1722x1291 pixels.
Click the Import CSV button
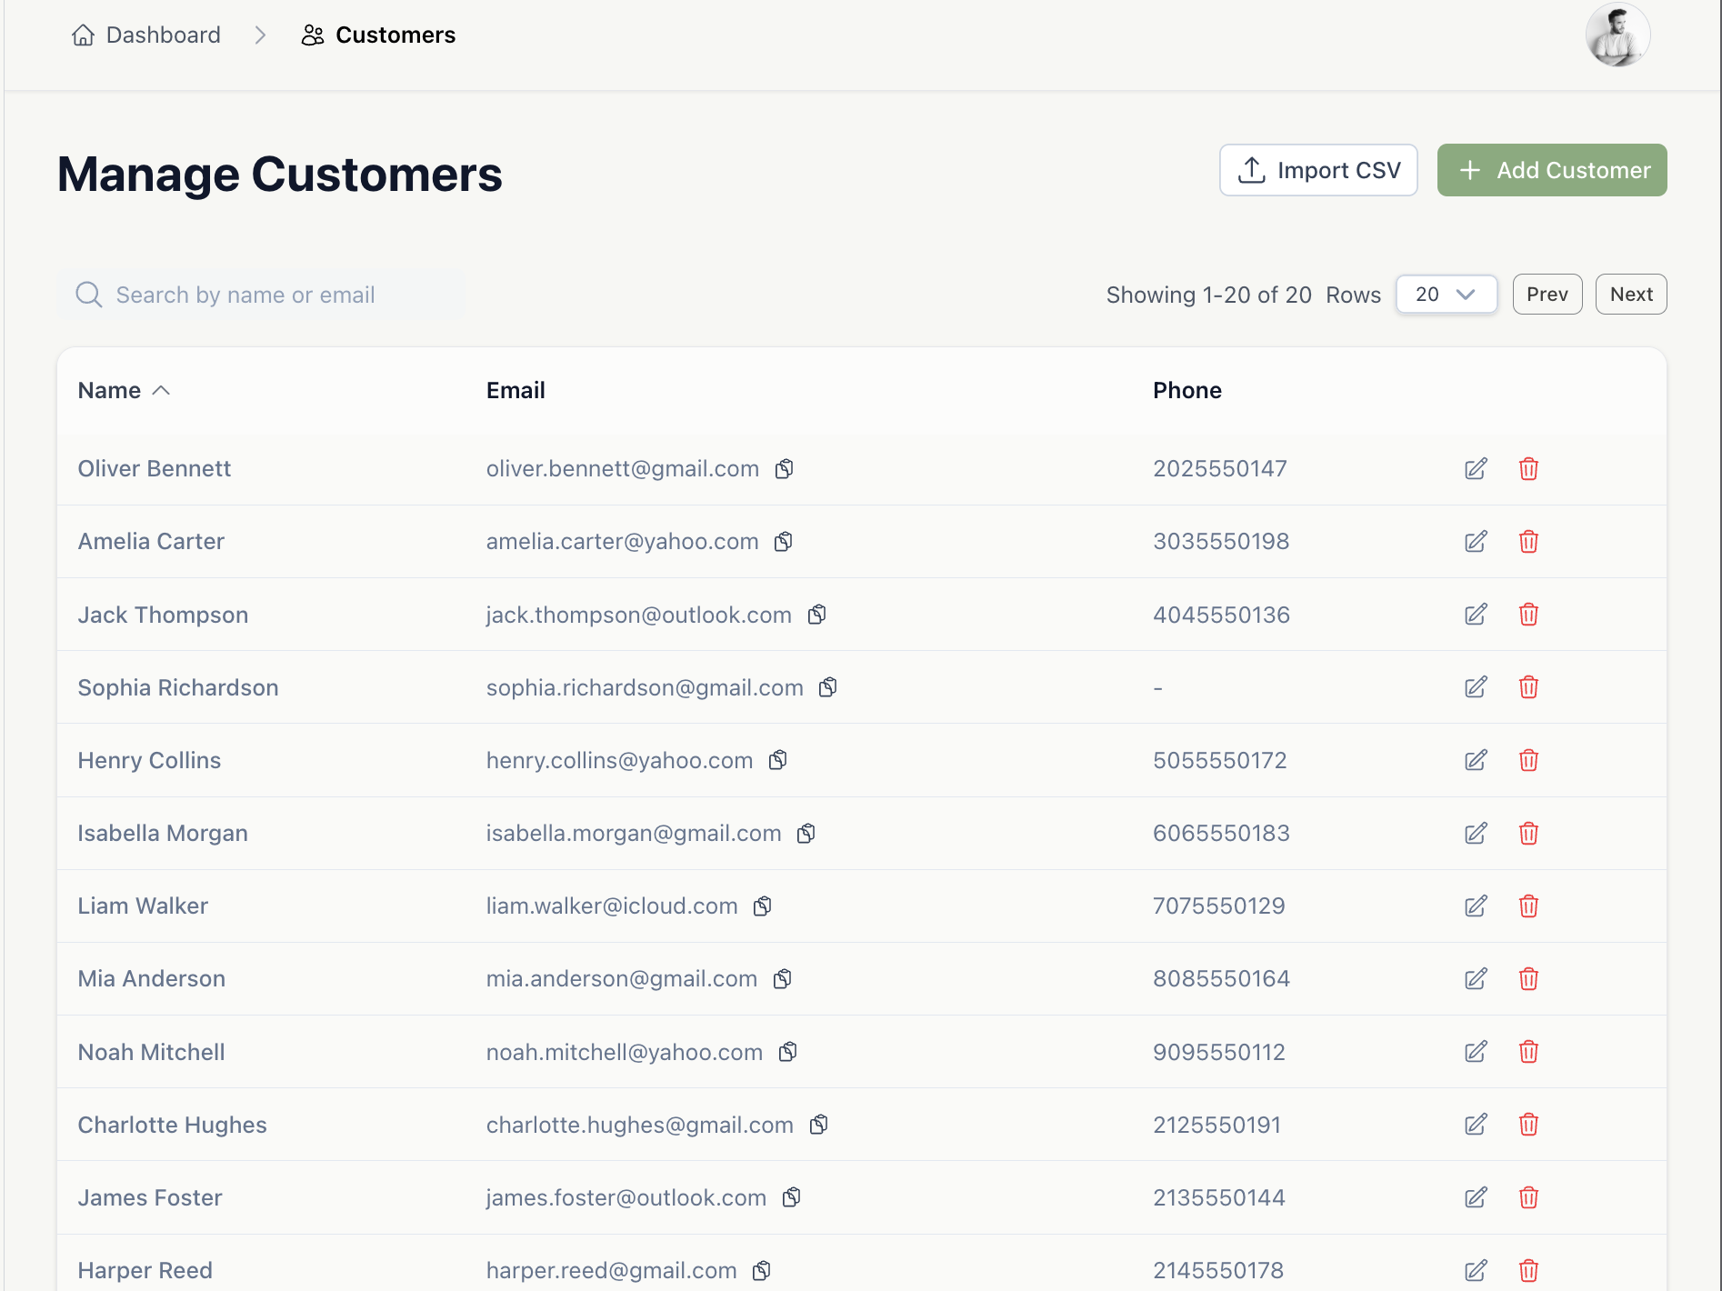(1318, 170)
